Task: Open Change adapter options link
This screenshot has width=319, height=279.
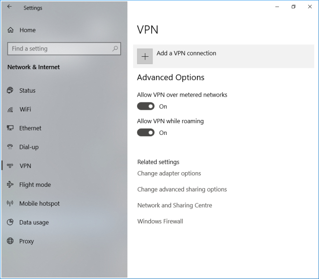Action: point(169,174)
